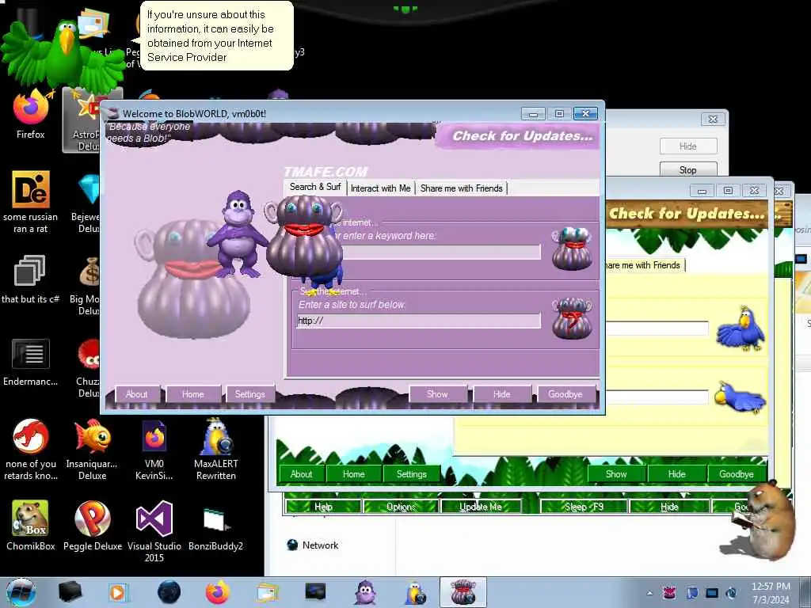Click the upper blue bird search icon
This screenshot has height=608, width=811.
741,329
